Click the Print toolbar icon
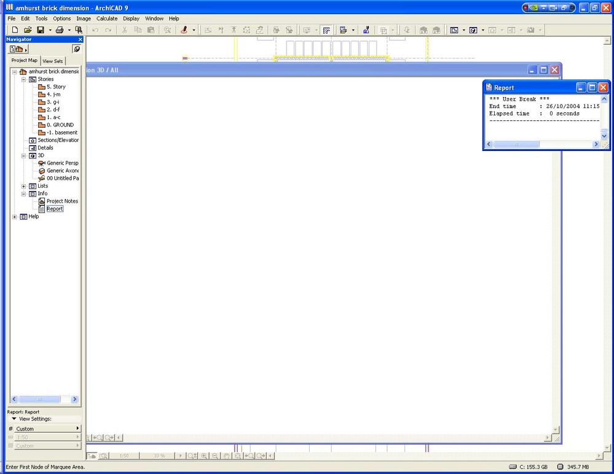Image resolution: width=614 pixels, height=474 pixels. click(60, 30)
